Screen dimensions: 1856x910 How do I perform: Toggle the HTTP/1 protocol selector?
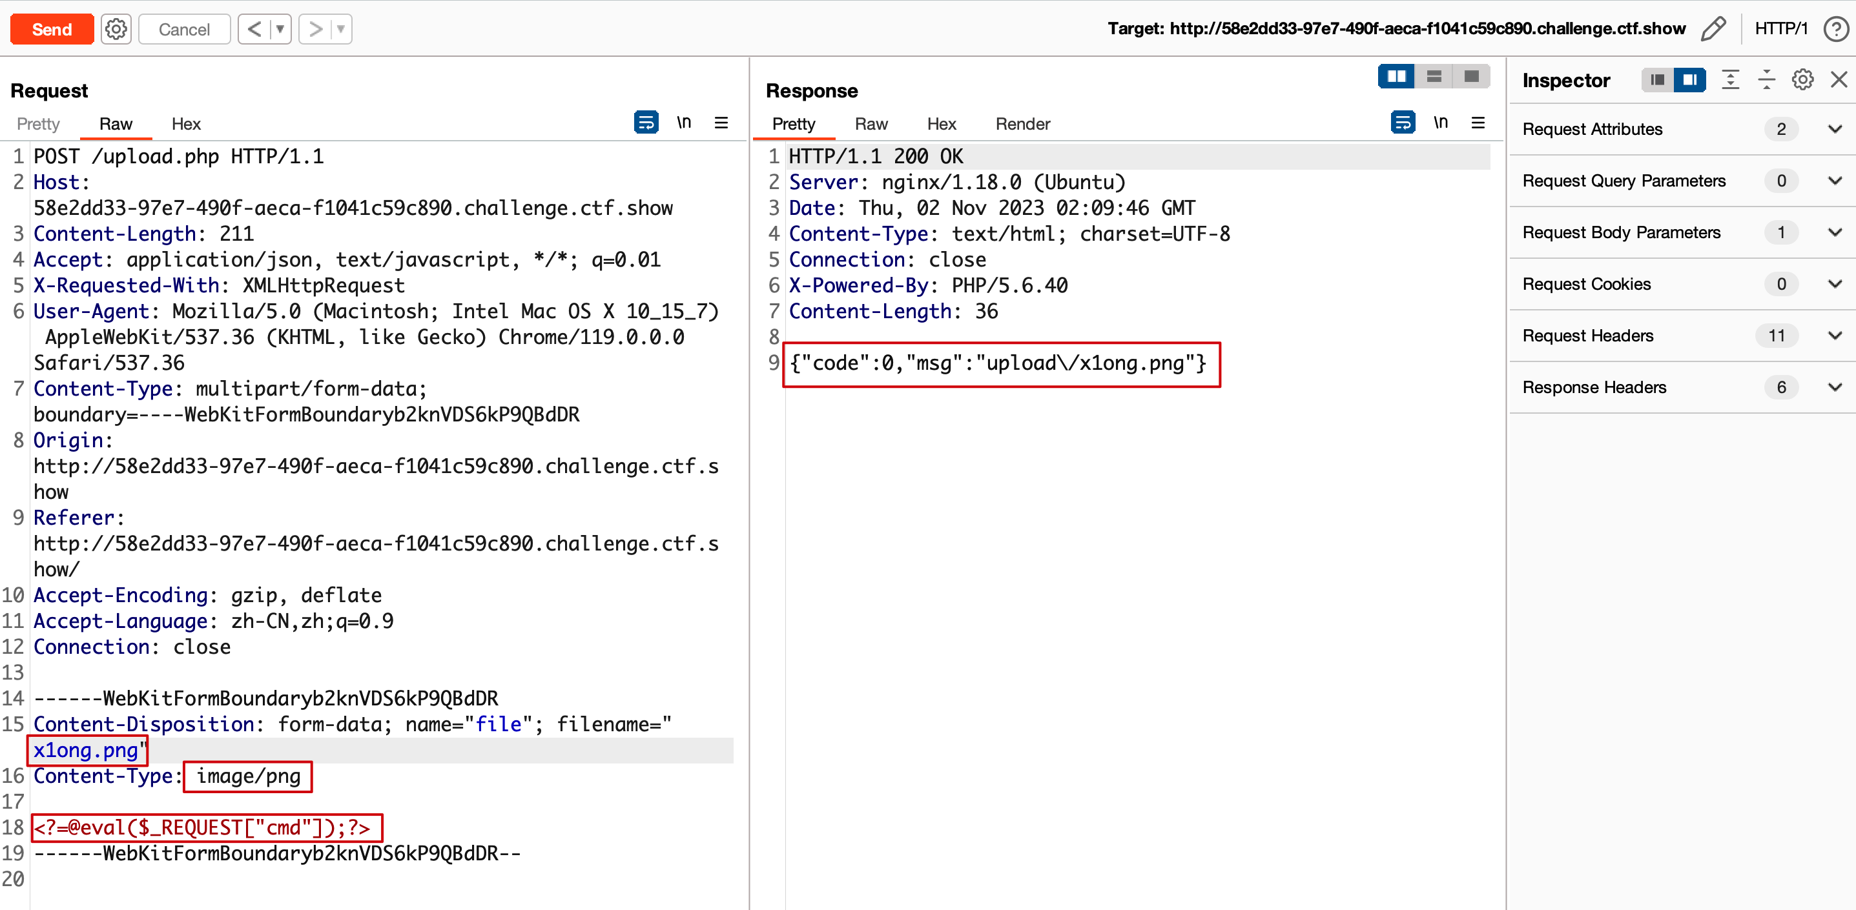coord(1781,29)
